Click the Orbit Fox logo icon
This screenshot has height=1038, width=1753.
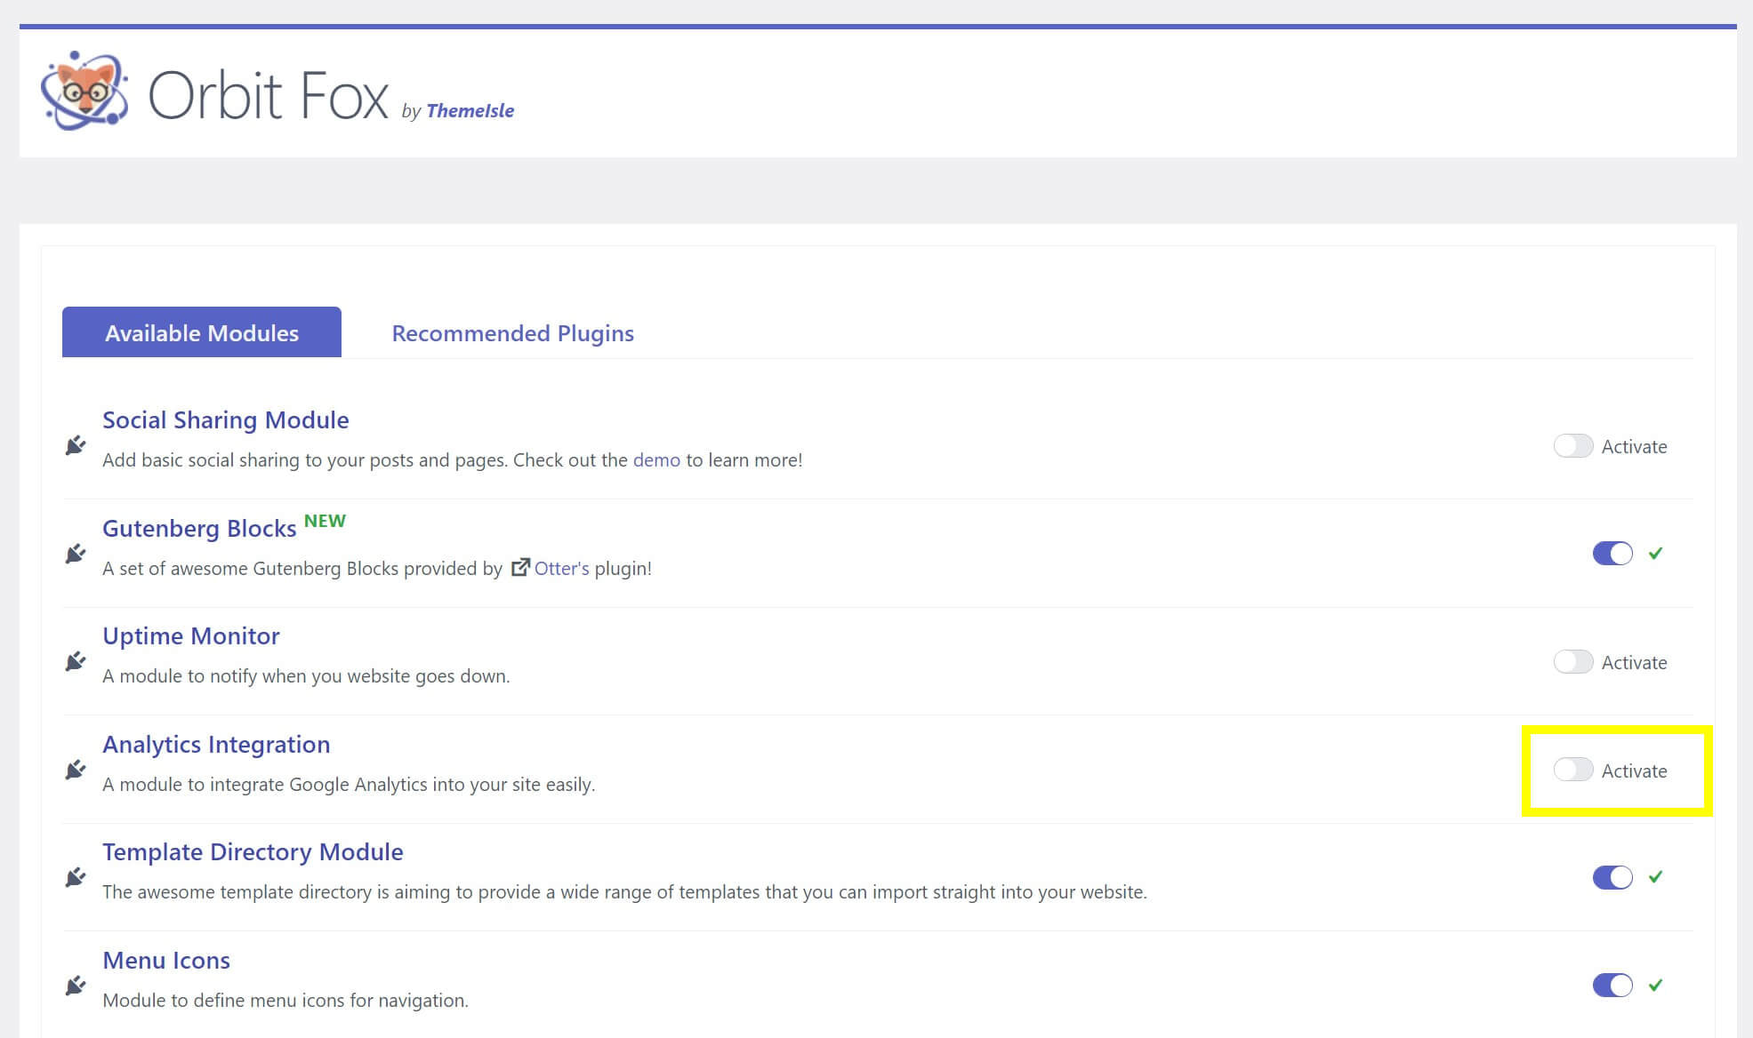pyautogui.click(x=84, y=92)
